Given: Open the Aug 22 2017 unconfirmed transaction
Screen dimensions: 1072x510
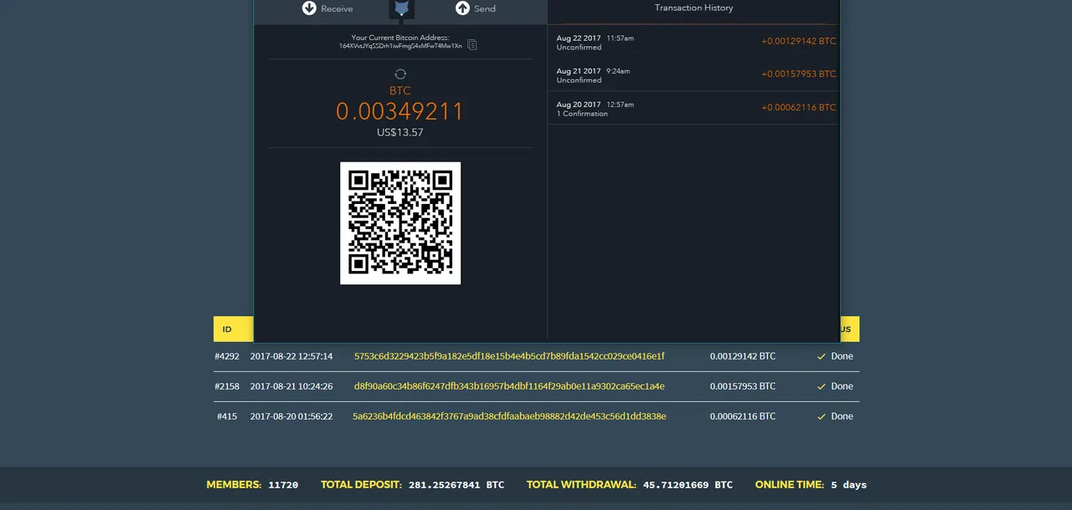Looking at the screenshot, I should tap(693, 41).
